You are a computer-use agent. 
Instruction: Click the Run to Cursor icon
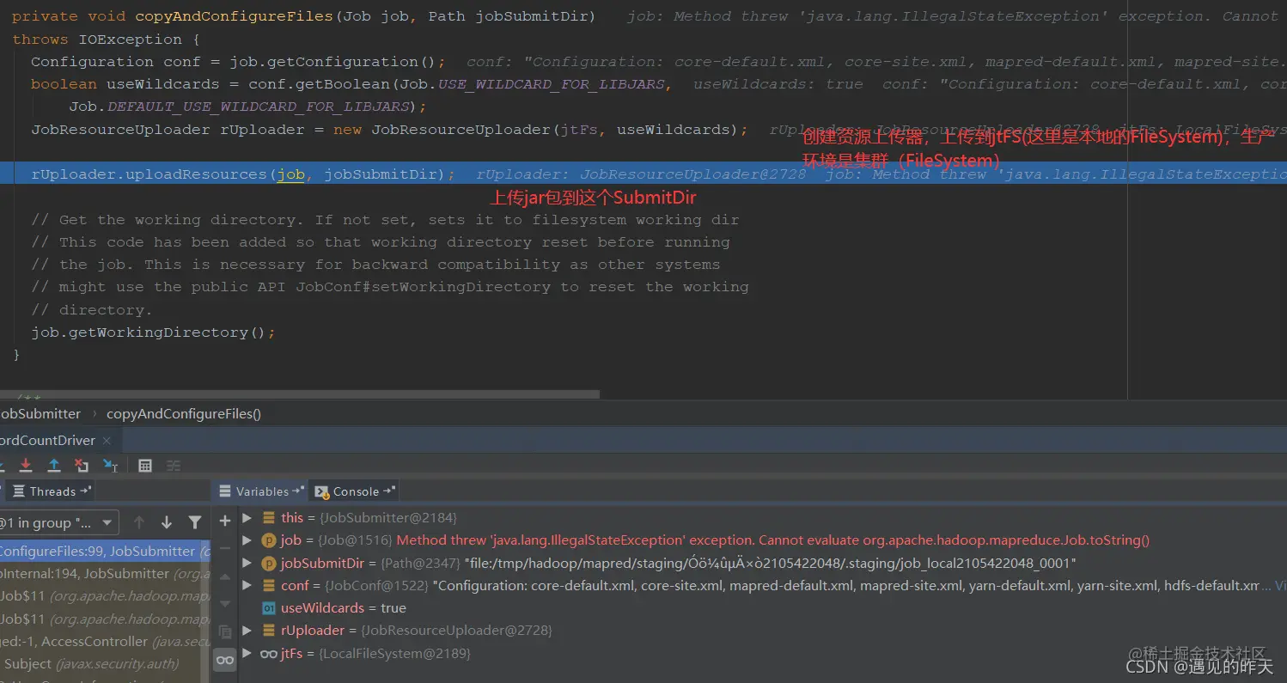tap(111, 465)
